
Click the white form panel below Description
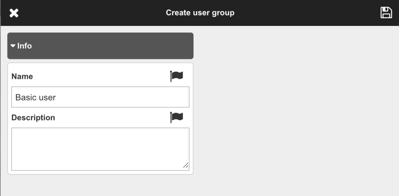(100, 172)
